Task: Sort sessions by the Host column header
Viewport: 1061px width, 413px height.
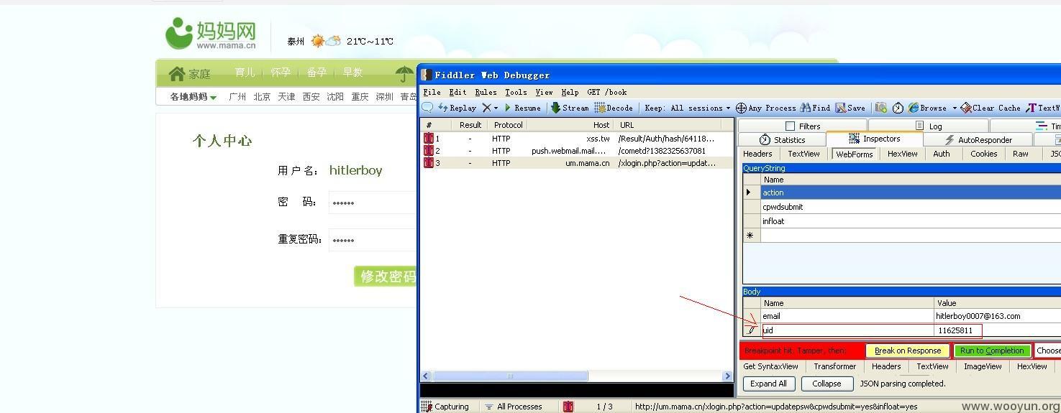Action: 570,125
